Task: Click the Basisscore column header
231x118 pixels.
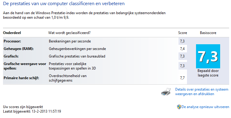Action: pyautogui.click(x=208, y=33)
